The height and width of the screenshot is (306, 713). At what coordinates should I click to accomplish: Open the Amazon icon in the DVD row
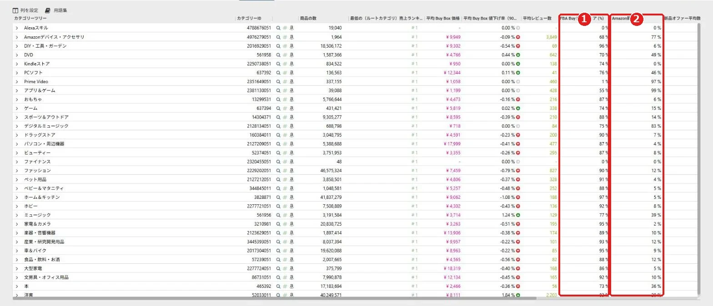click(292, 55)
